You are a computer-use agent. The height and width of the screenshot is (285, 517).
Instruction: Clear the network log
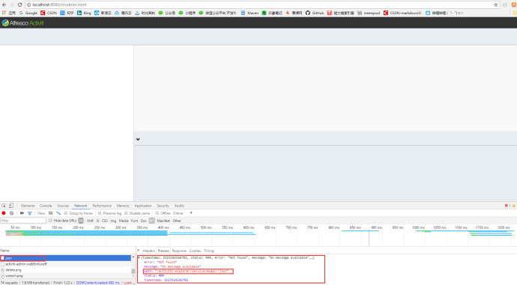pyautogui.click(x=11, y=213)
